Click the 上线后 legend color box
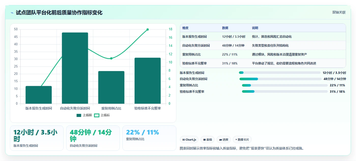 (x=97, y=115)
